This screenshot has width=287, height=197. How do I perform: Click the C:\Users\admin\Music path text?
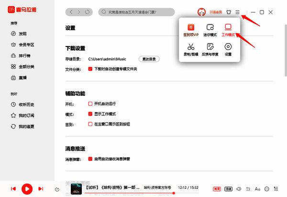[107, 59]
